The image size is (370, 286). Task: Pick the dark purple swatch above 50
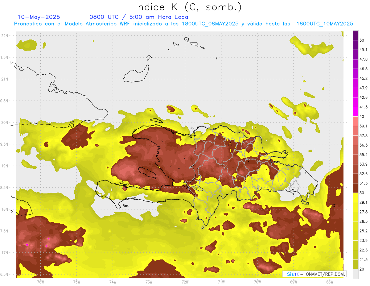click(x=356, y=35)
